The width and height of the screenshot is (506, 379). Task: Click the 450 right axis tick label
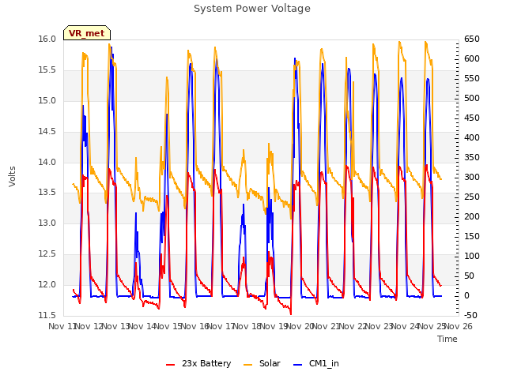472,118
